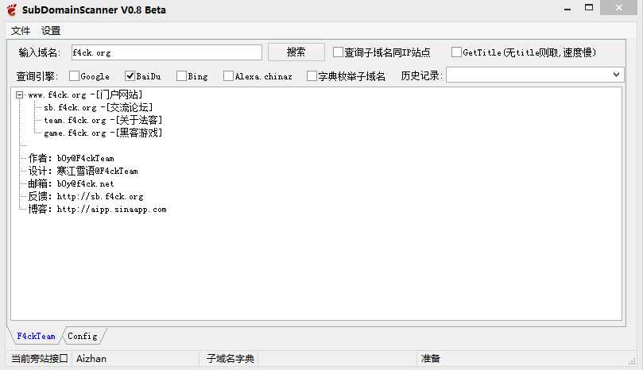Enable 查询子域名同IP站点 checkbox
The width and height of the screenshot is (643, 370).
point(338,52)
